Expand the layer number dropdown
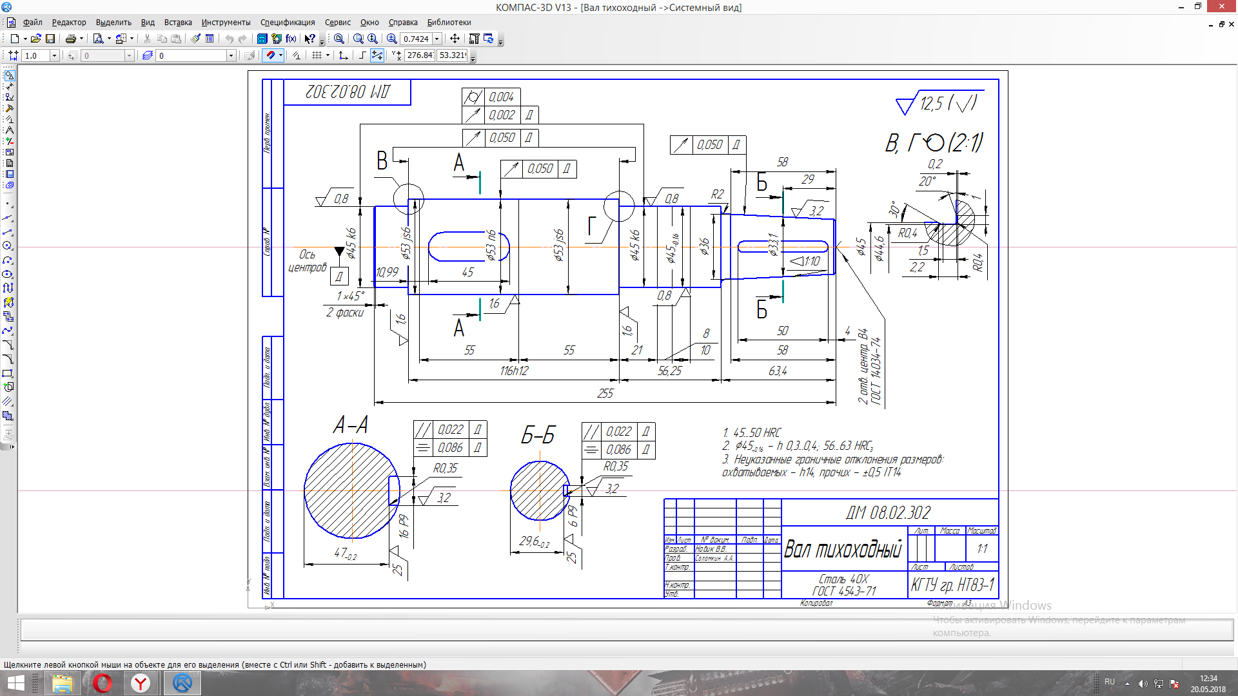Viewport: 1238px width, 696px height. coord(231,56)
